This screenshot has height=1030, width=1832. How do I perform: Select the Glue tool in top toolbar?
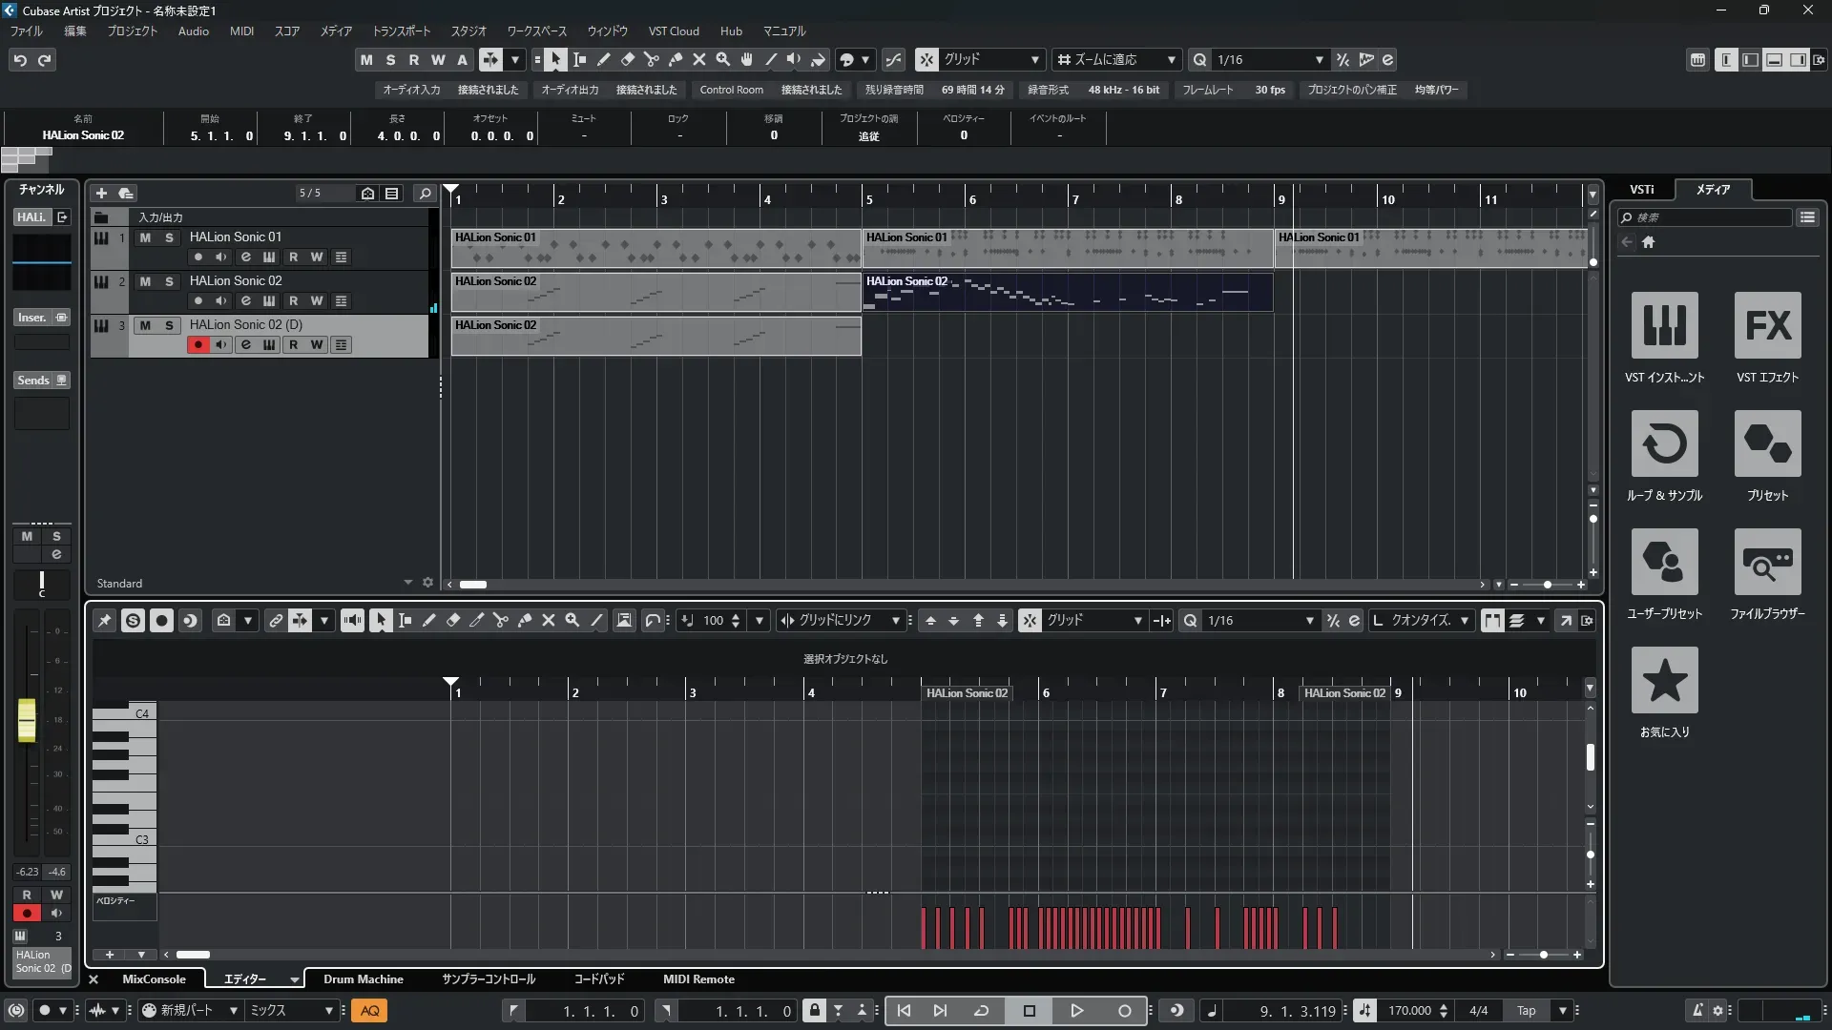676,59
